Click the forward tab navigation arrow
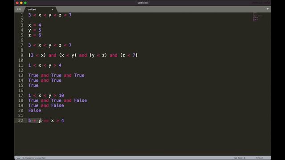The height and width of the screenshot is (160, 285). 20,9
